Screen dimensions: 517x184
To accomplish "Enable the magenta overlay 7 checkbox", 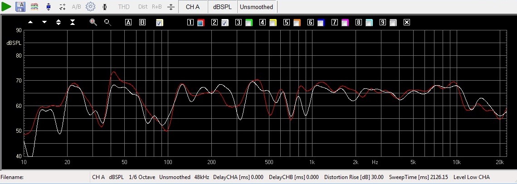I will coord(345,22).
